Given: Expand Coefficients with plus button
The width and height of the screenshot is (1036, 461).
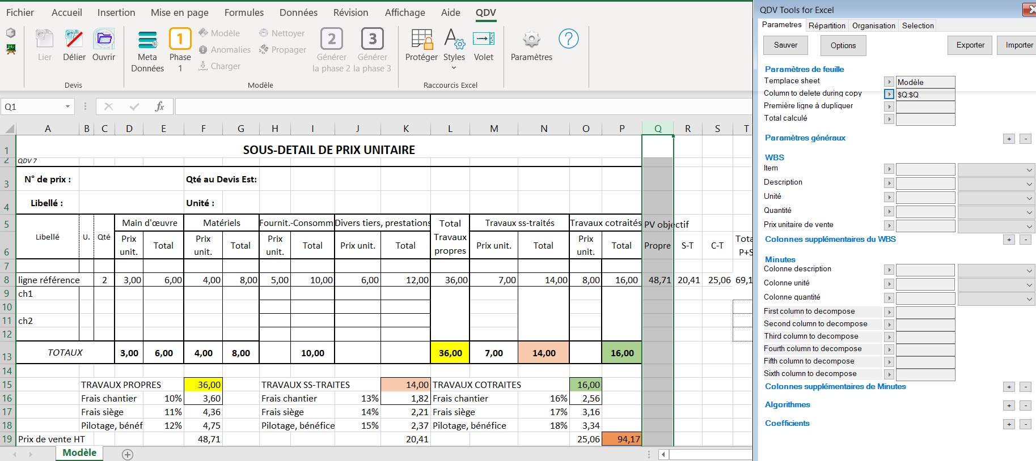Looking at the screenshot, I should (1009, 424).
